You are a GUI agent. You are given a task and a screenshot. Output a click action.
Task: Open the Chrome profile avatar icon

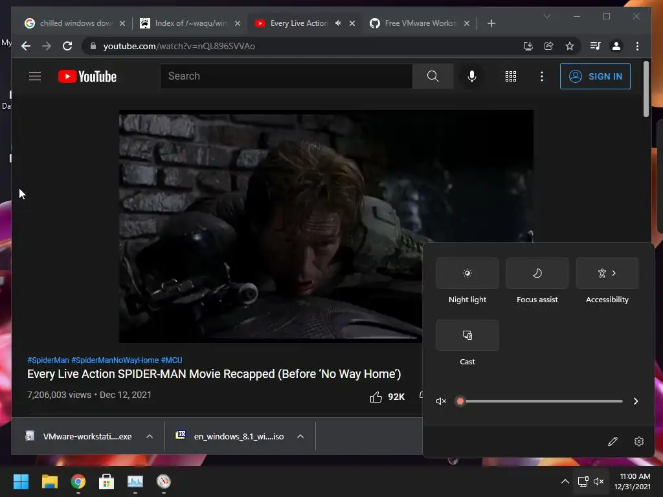(616, 46)
